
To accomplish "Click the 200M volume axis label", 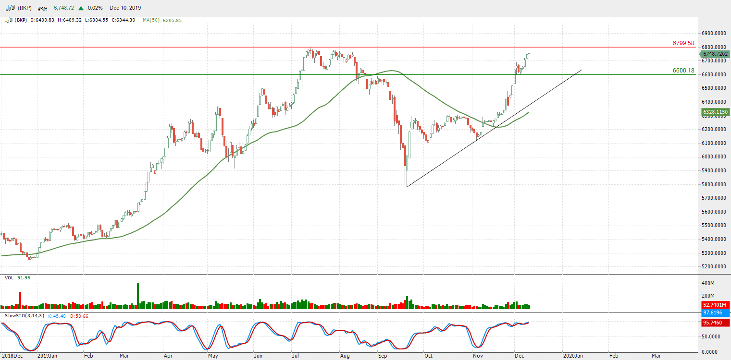I will coord(709,296).
